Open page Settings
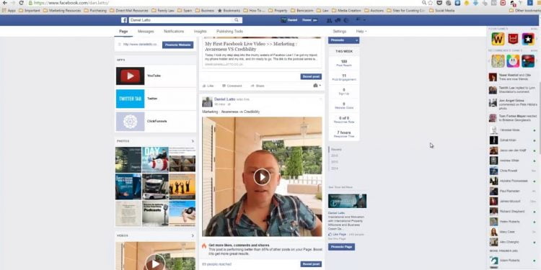 click(340, 32)
